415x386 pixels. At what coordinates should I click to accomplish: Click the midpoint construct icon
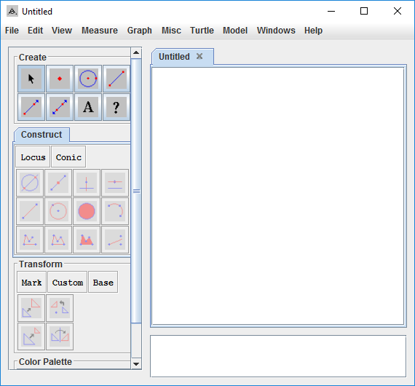(x=58, y=183)
